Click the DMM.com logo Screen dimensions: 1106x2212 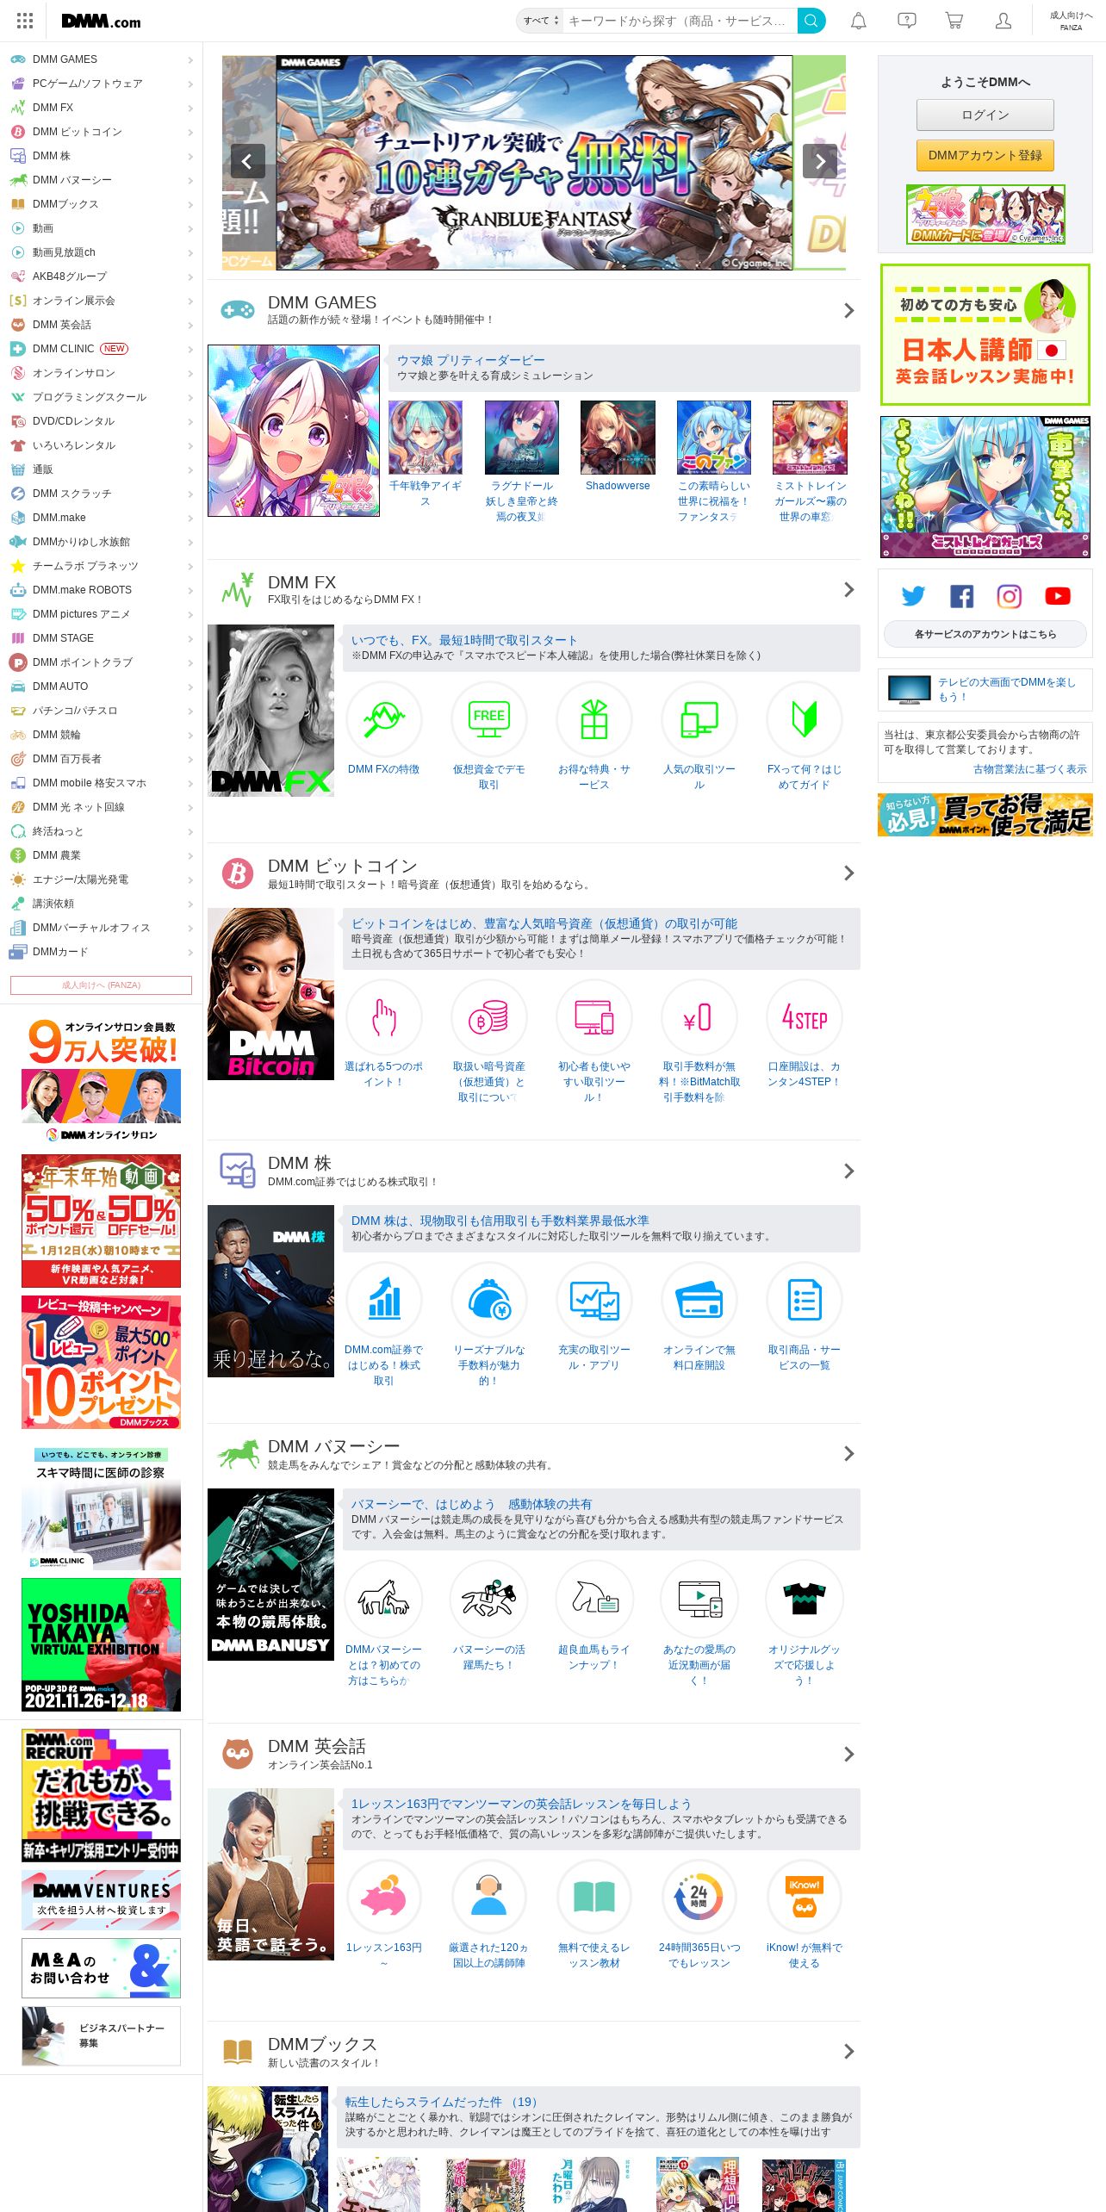(101, 22)
